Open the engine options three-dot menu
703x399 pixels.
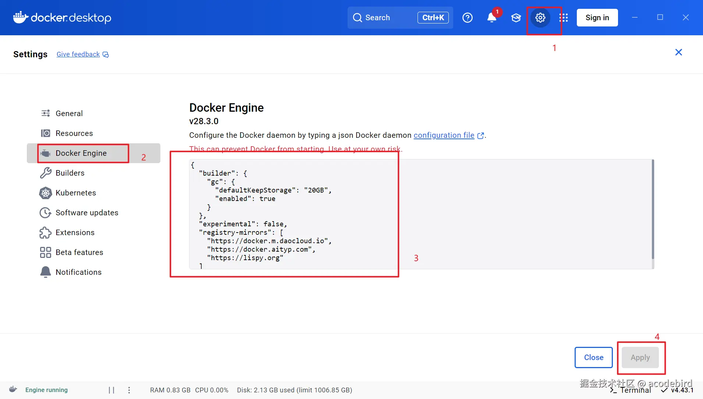[129, 390]
